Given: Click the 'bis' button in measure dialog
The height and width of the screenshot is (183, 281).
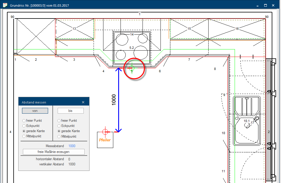Looking at the screenshot, I should [70, 111].
